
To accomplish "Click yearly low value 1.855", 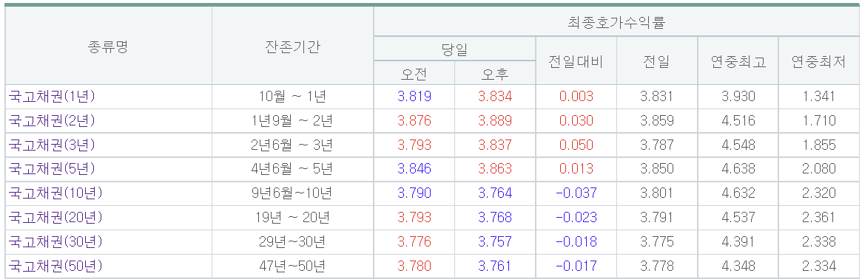I will click(x=818, y=145).
